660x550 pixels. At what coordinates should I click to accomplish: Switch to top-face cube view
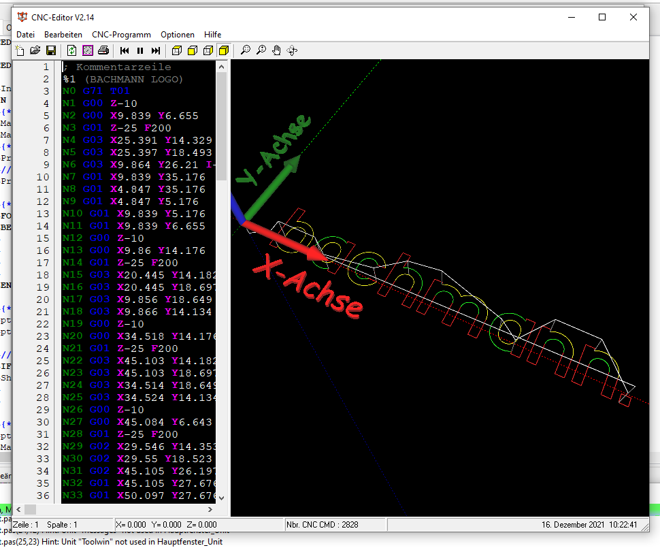[177, 50]
